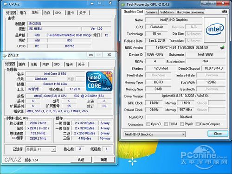The width and height of the screenshot is (232, 174).
Task: Click the 133.0 MHz bus speed value
Action: [x=38, y=133]
